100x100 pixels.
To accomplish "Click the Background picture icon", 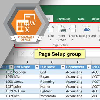I will coord(87,28).
